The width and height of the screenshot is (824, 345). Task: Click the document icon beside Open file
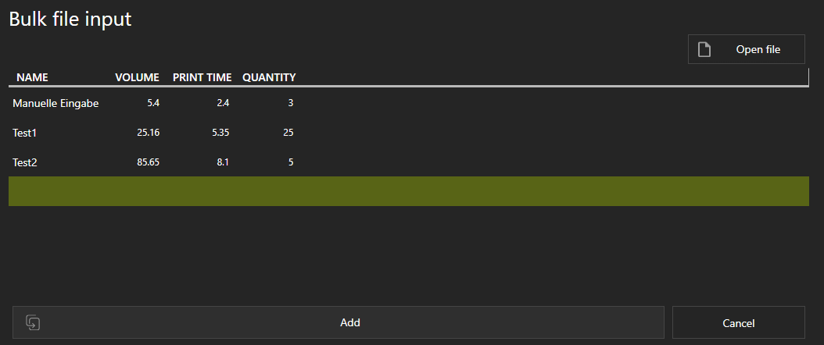[704, 49]
